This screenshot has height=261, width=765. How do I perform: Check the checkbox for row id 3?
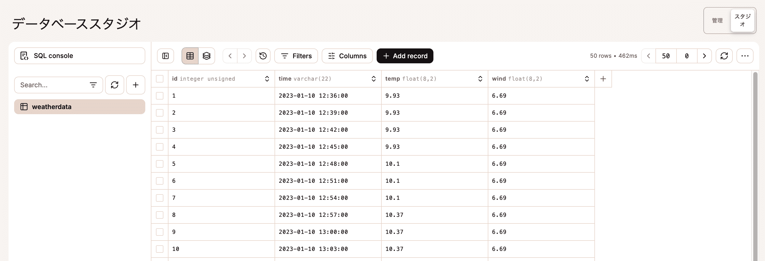(x=160, y=130)
